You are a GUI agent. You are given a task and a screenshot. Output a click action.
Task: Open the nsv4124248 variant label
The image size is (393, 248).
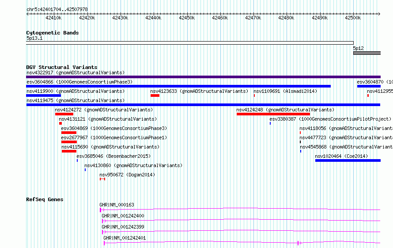(285, 110)
